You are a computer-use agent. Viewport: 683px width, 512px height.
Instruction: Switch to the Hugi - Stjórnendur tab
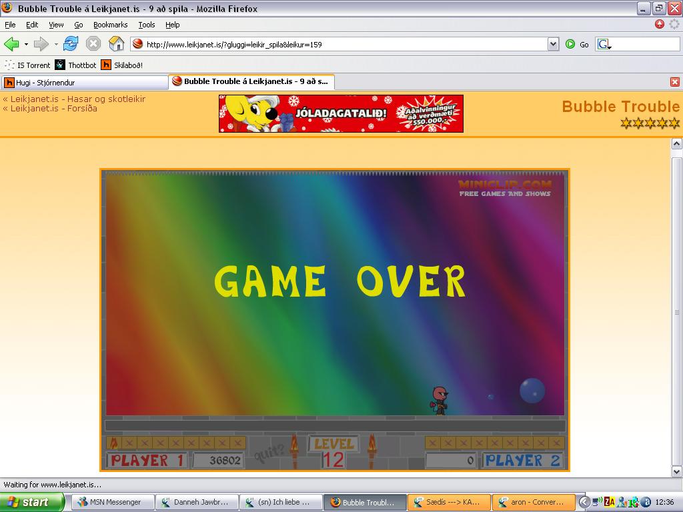pyautogui.click(x=85, y=82)
